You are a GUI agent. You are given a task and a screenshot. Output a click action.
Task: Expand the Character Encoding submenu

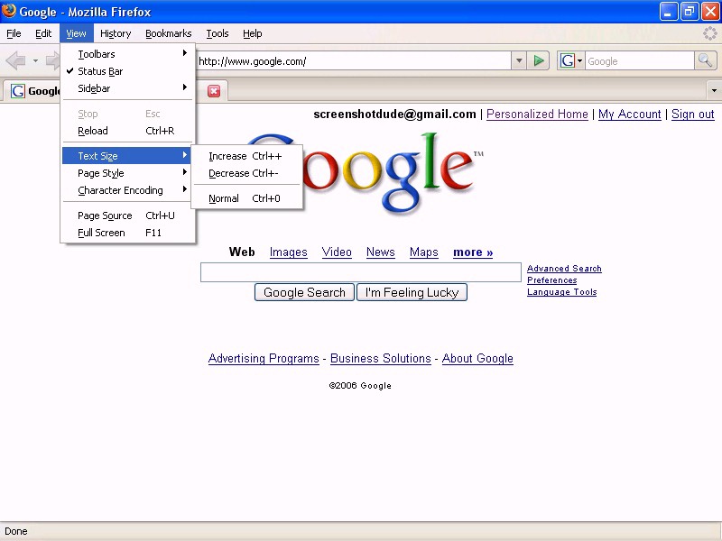[128, 190]
